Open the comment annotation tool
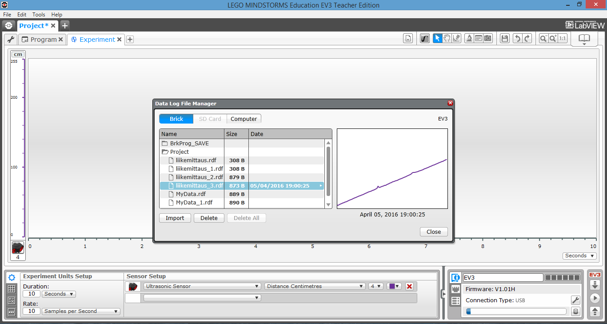607x324 pixels. [479, 39]
